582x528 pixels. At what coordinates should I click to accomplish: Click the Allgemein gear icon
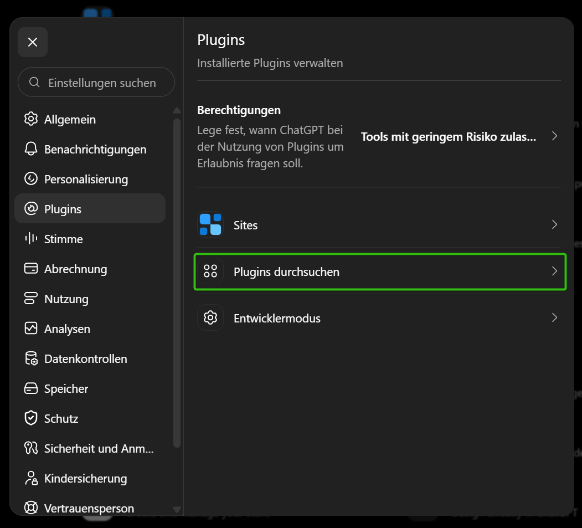(31, 119)
